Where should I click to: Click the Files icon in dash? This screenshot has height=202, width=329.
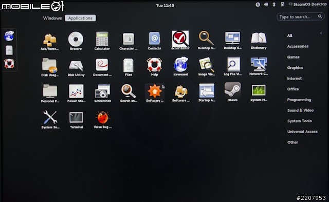tap(9, 50)
